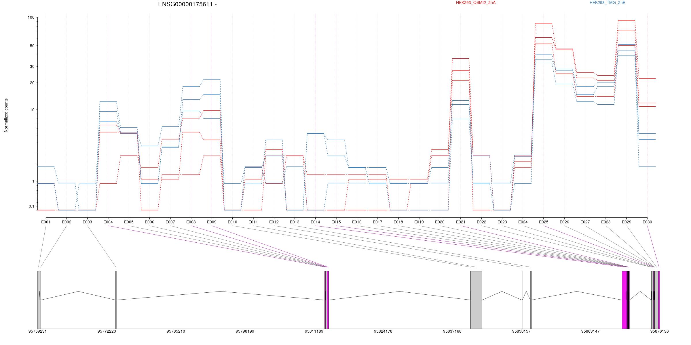Click exon label E028
Image resolution: width=691 pixels, height=345 pixels.
[606, 222]
